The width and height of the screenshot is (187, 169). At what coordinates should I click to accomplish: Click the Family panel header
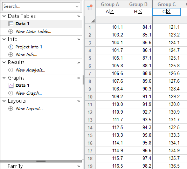41,166
